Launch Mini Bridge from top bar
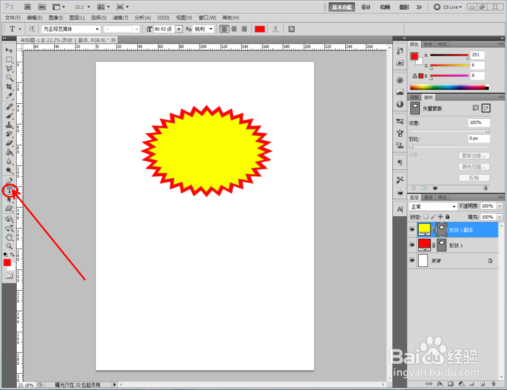The image size is (507, 390). coord(42,7)
